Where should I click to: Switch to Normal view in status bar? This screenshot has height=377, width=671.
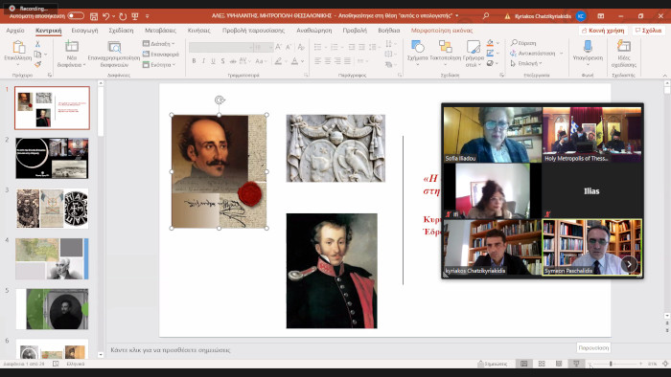click(x=523, y=364)
